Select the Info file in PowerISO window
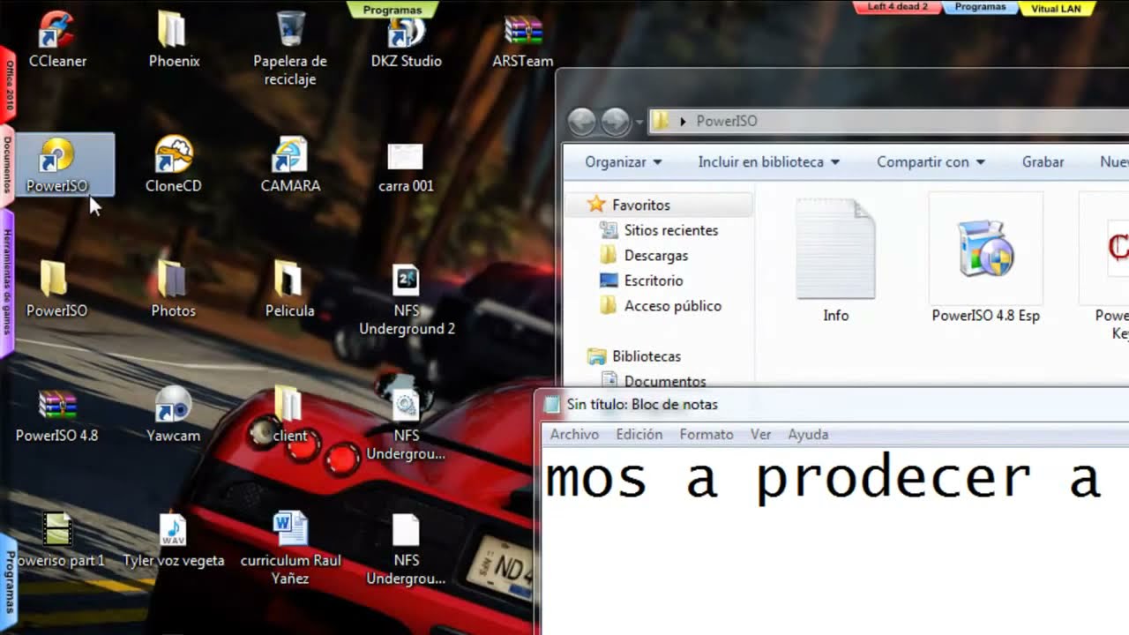Screen dimensions: 1129x635 click(x=836, y=261)
